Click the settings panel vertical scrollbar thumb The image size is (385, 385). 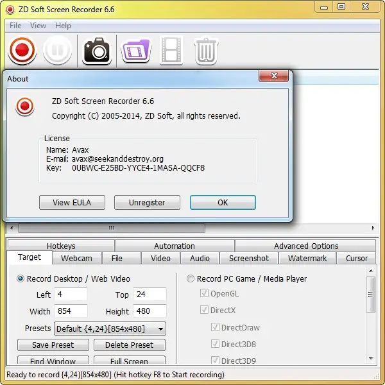coord(371,295)
